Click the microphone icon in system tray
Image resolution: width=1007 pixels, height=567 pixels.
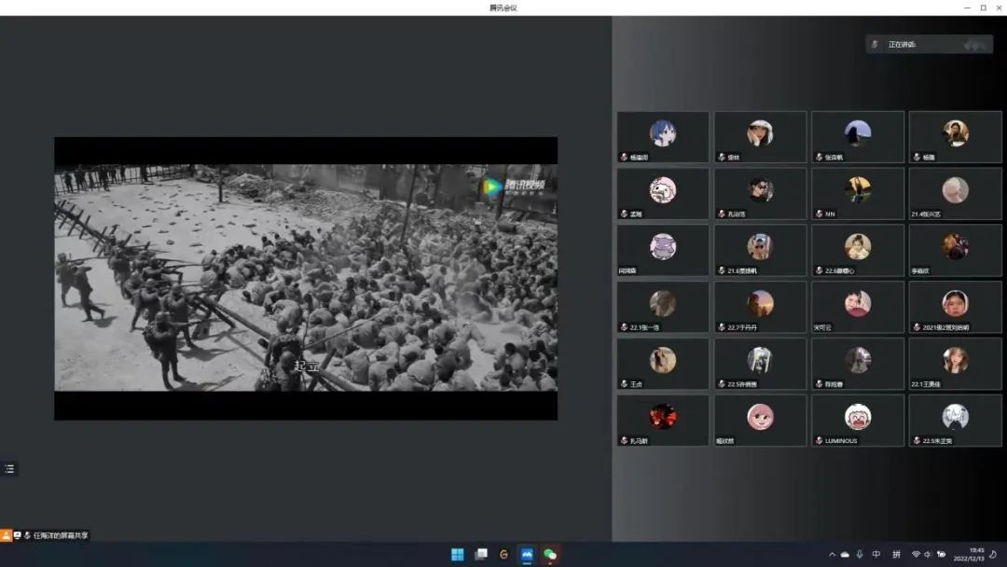coord(860,554)
